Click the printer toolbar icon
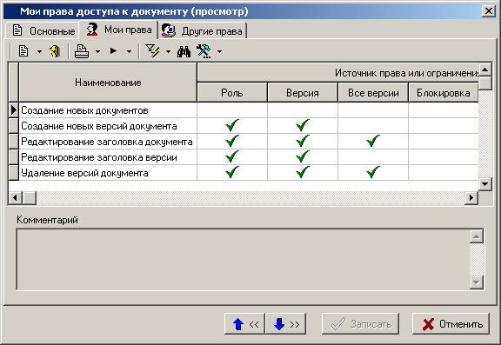 [82, 51]
